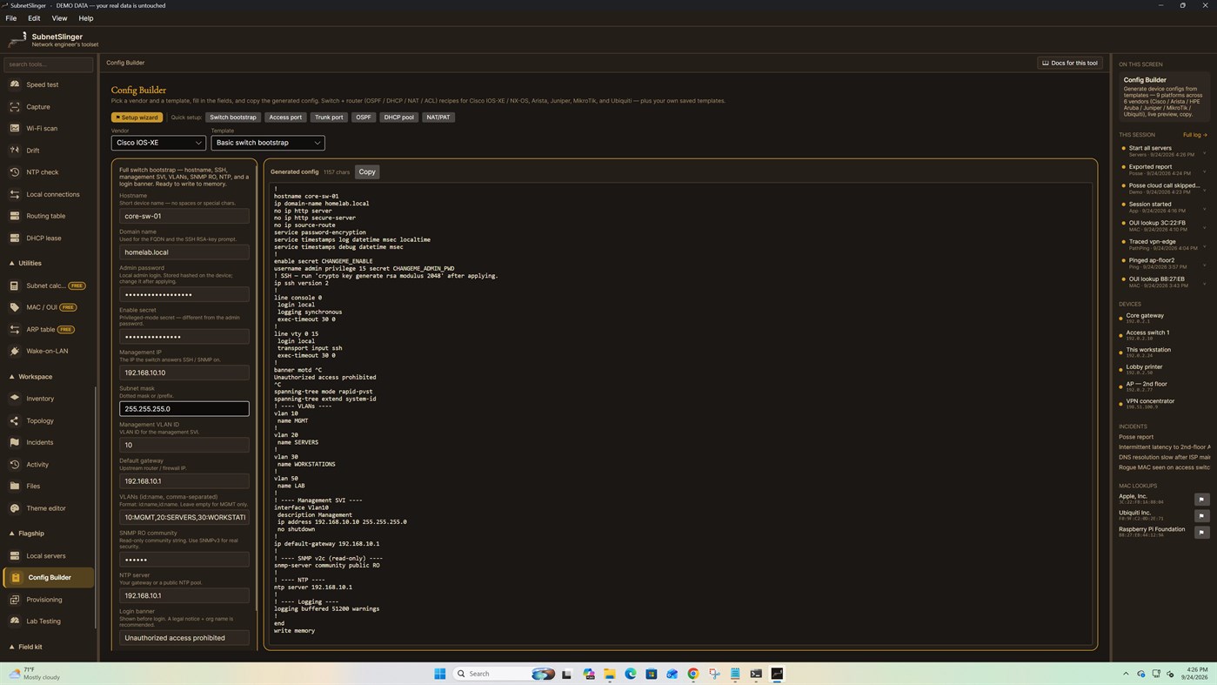Open the File menu

click(x=11, y=18)
